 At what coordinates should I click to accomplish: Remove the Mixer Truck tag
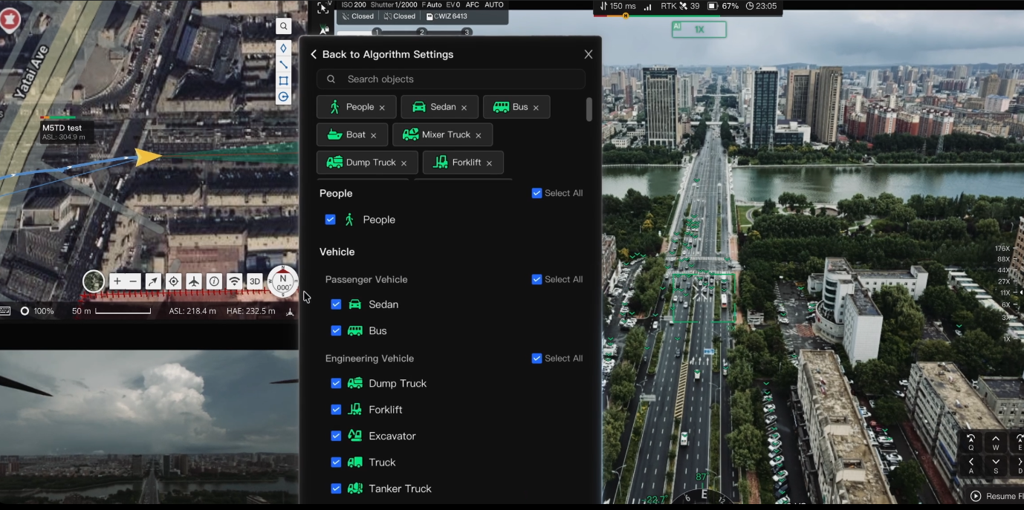click(x=479, y=135)
